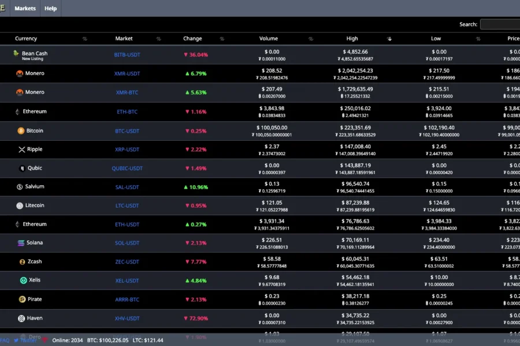Open the SOL-USDT market link
Image resolution: width=520 pixels, height=346 pixels.
[127, 243]
